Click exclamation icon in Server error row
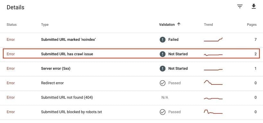Viewport: 263px width, 123px height. click(x=162, y=68)
